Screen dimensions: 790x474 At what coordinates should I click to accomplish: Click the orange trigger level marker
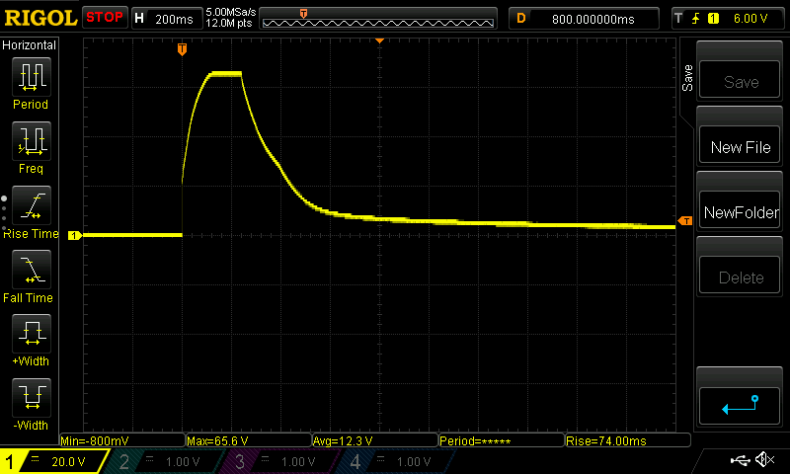pos(685,220)
